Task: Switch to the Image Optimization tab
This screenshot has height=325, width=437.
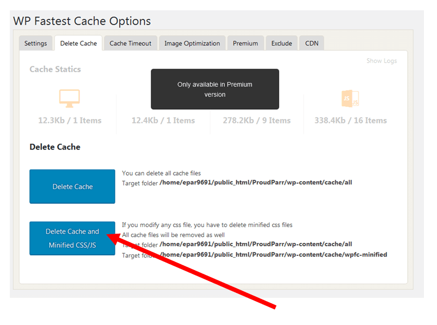Action: coord(192,43)
